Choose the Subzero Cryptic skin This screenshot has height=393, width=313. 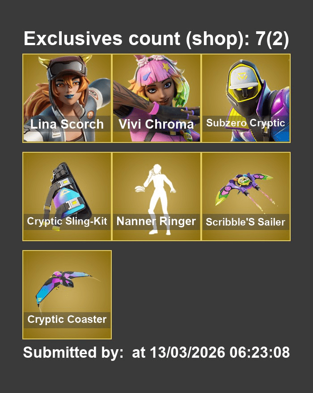[x=246, y=98]
